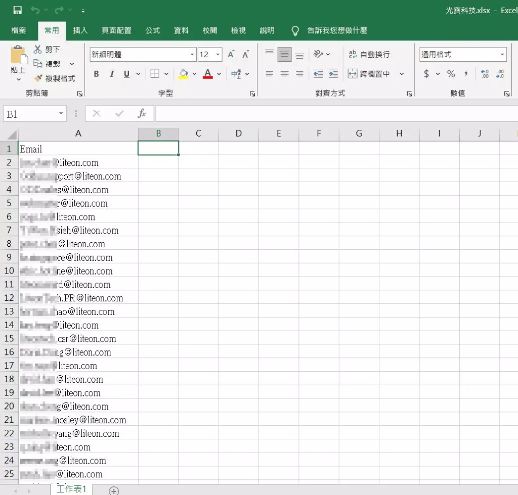518x495 pixels.
Task: Click the Save icon in title bar
Action: 17,10
